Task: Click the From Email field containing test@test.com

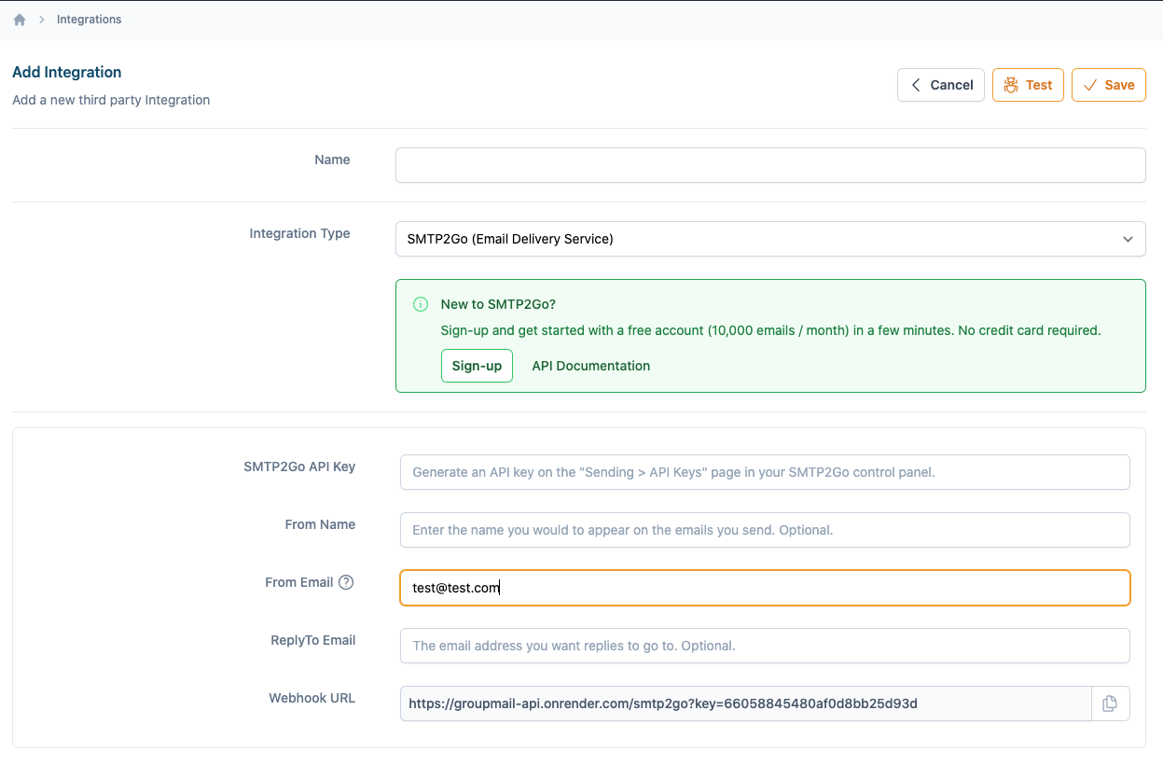Action: tap(764, 588)
